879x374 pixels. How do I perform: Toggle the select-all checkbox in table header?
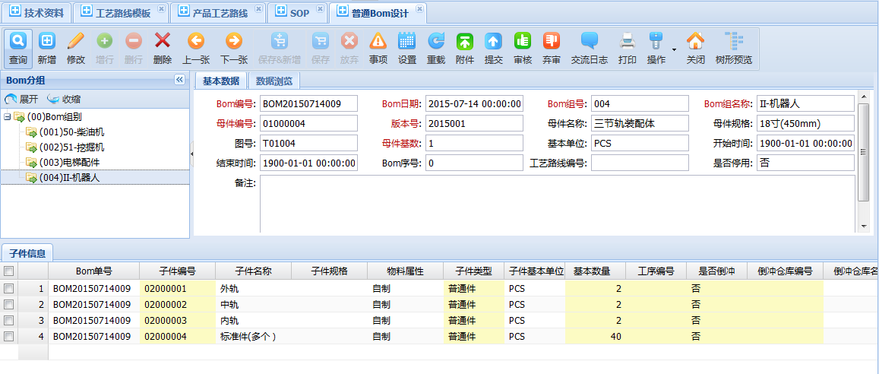point(8,271)
